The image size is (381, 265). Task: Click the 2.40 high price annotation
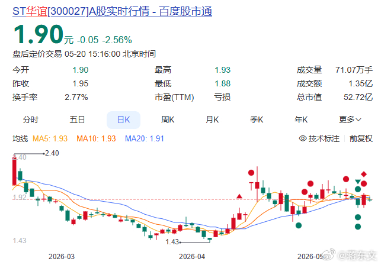(x=52, y=153)
